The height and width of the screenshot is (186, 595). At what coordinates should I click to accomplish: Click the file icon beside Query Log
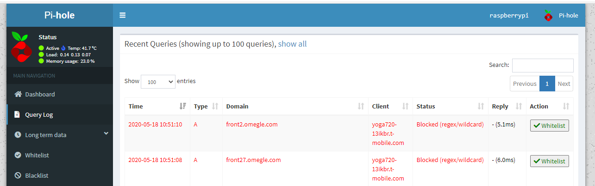click(18, 114)
